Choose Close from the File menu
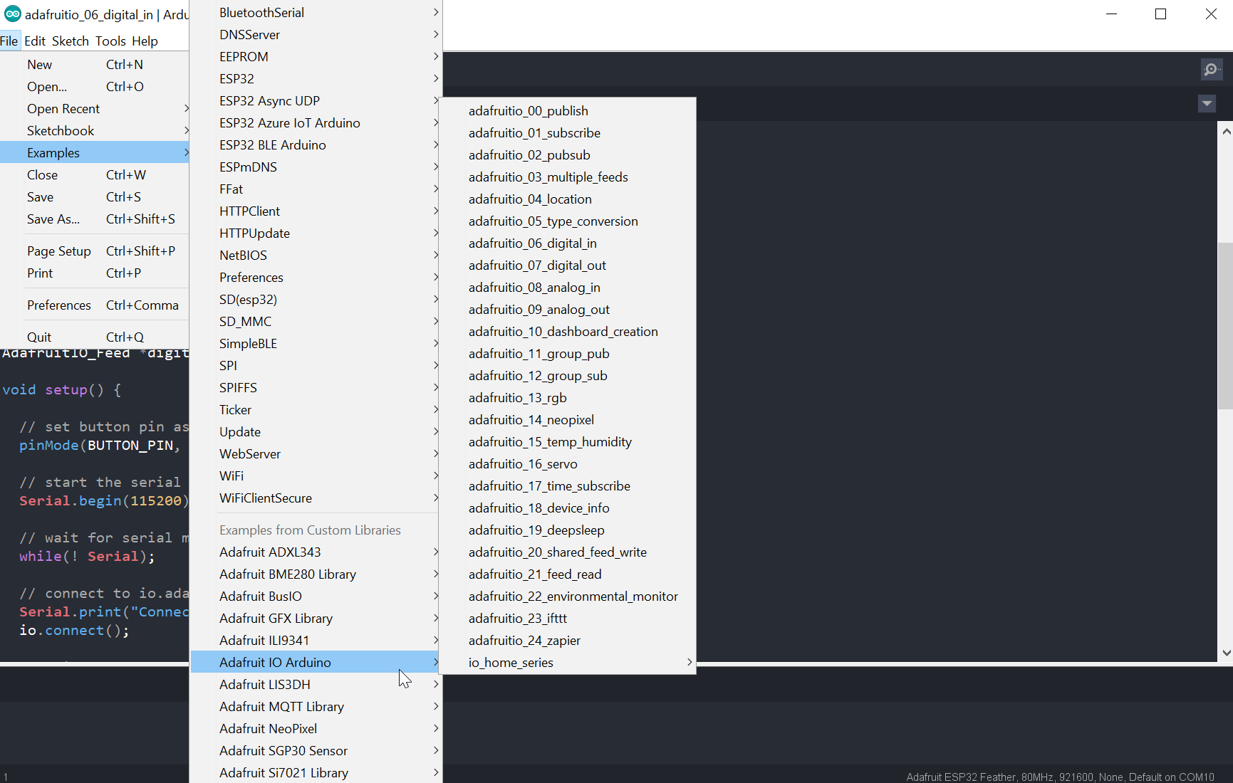The height and width of the screenshot is (783, 1233). click(x=95, y=175)
